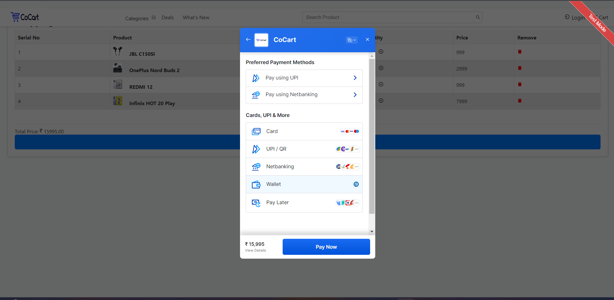Remove Infinix HOT 20 Play using trash icon
Image resolution: width=614 pixels, height=300 pixels.
tap(520, 101)
